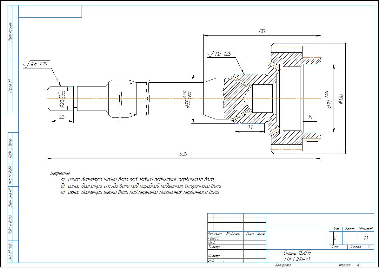Select the ø130 gear outer diameter dimension
Screen dimensions: 379x268
click(341, 99)
